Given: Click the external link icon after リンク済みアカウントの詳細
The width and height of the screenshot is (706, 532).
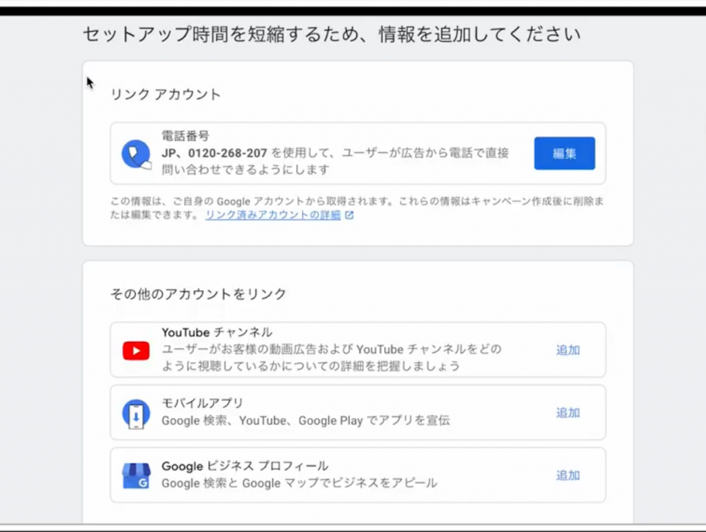Looking at the screenshot, I should click(x=349, y=215).
